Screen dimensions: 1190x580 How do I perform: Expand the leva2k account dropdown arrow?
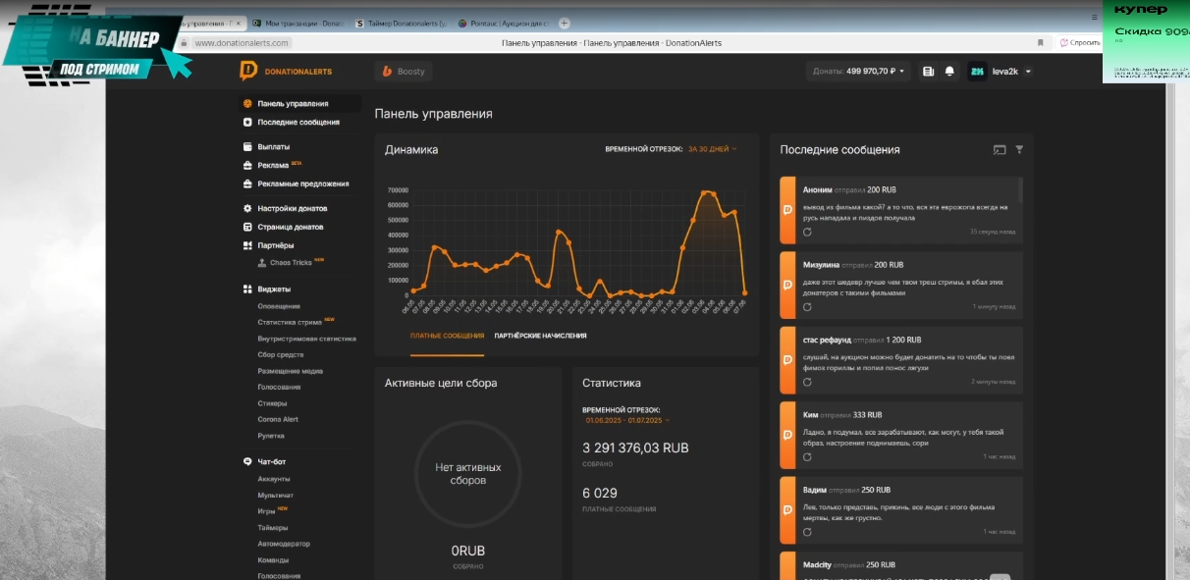(1027, 72)
